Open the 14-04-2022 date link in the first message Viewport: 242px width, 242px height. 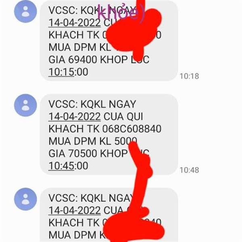click(75, 23)
